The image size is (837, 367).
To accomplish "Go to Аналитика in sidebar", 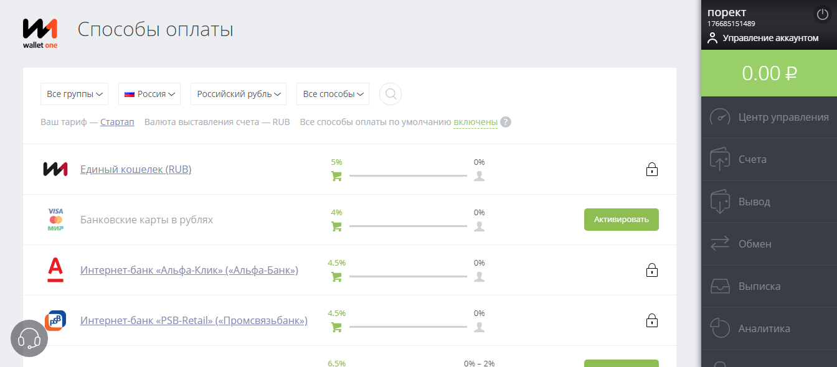I will (769, 328).
